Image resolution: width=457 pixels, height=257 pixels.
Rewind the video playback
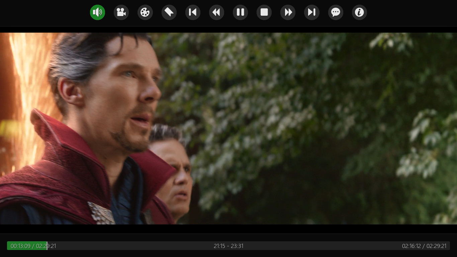coord(216,12)
